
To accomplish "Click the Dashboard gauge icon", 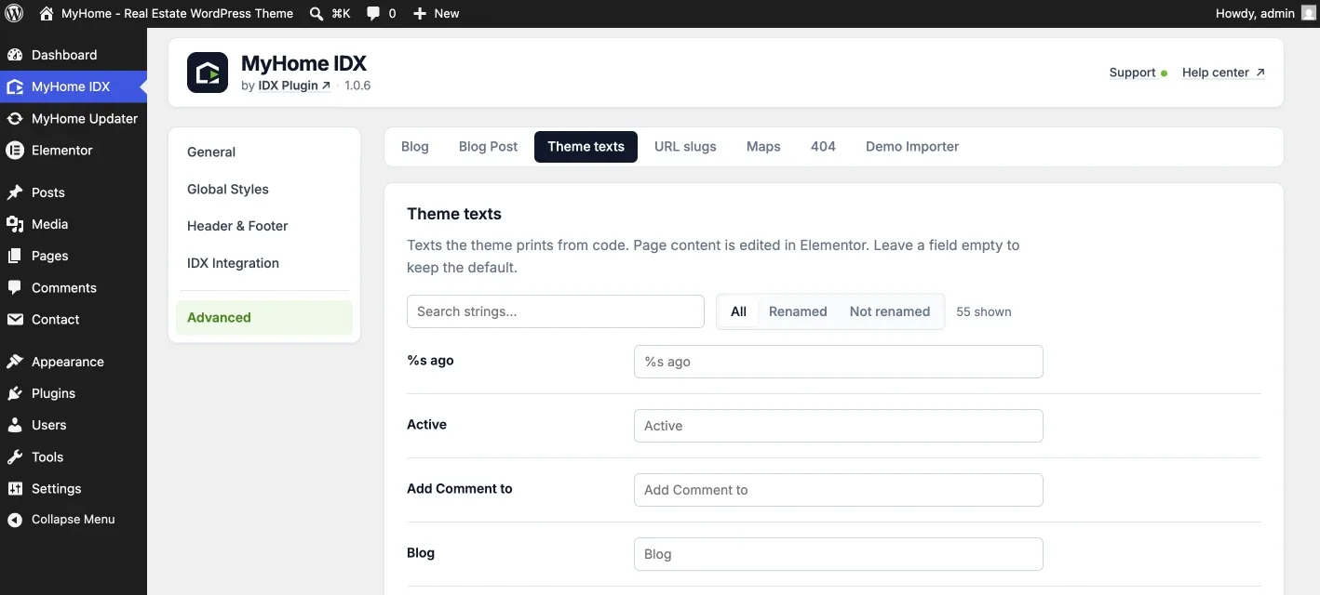I will coord(15,55).
